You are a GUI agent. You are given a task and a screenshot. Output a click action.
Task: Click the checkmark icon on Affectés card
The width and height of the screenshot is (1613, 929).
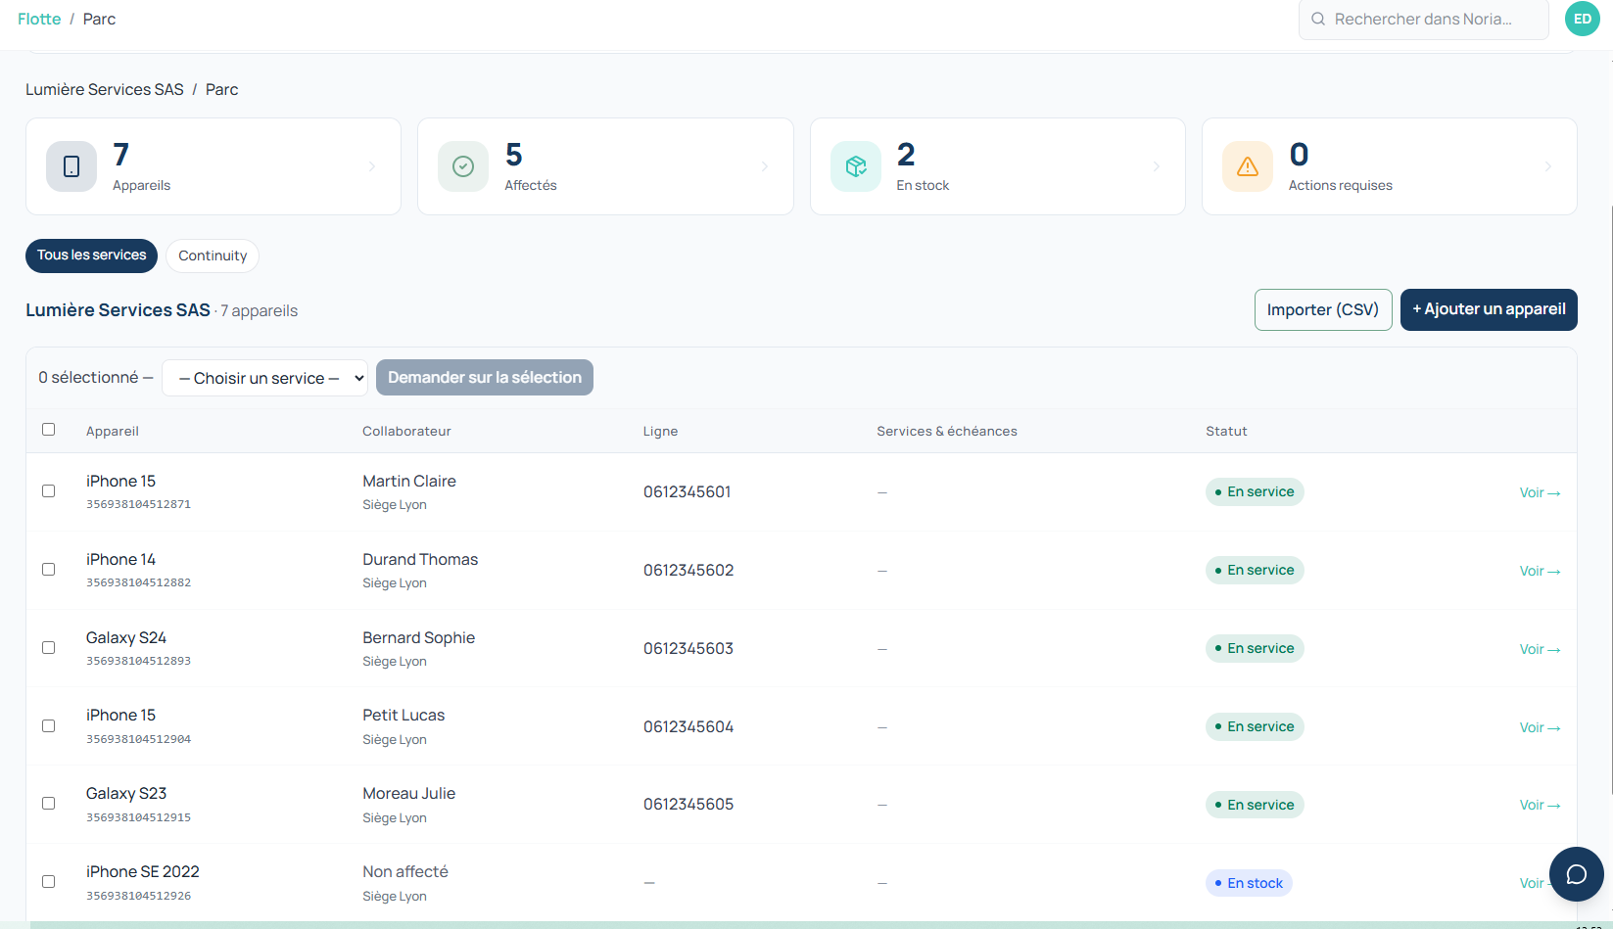click(x=463, y=166)
